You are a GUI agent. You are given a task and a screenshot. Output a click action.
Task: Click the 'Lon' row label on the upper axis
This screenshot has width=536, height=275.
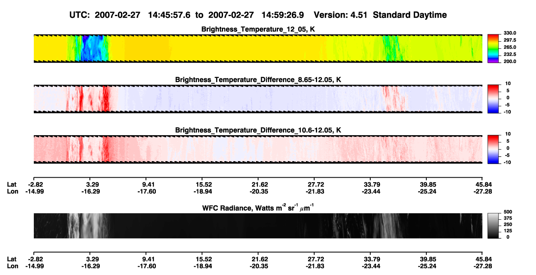click(12, 191)
